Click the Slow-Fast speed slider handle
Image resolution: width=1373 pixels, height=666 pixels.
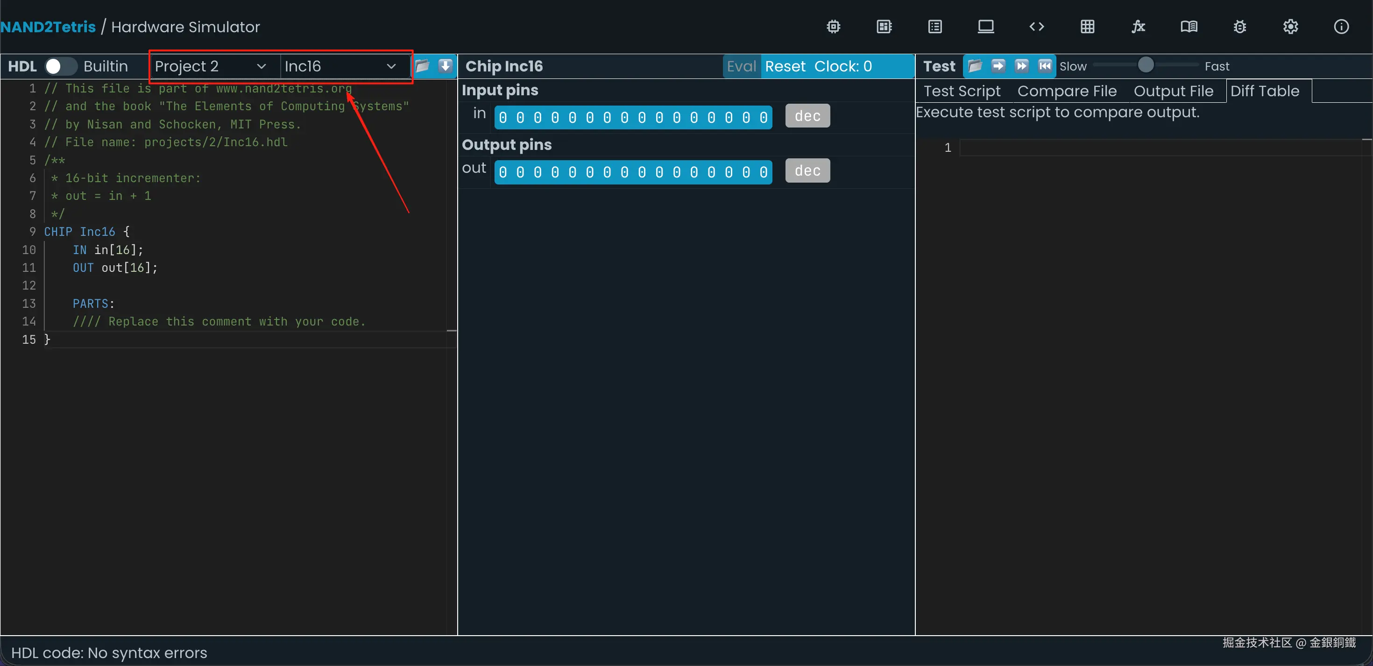coord(1146,65)
